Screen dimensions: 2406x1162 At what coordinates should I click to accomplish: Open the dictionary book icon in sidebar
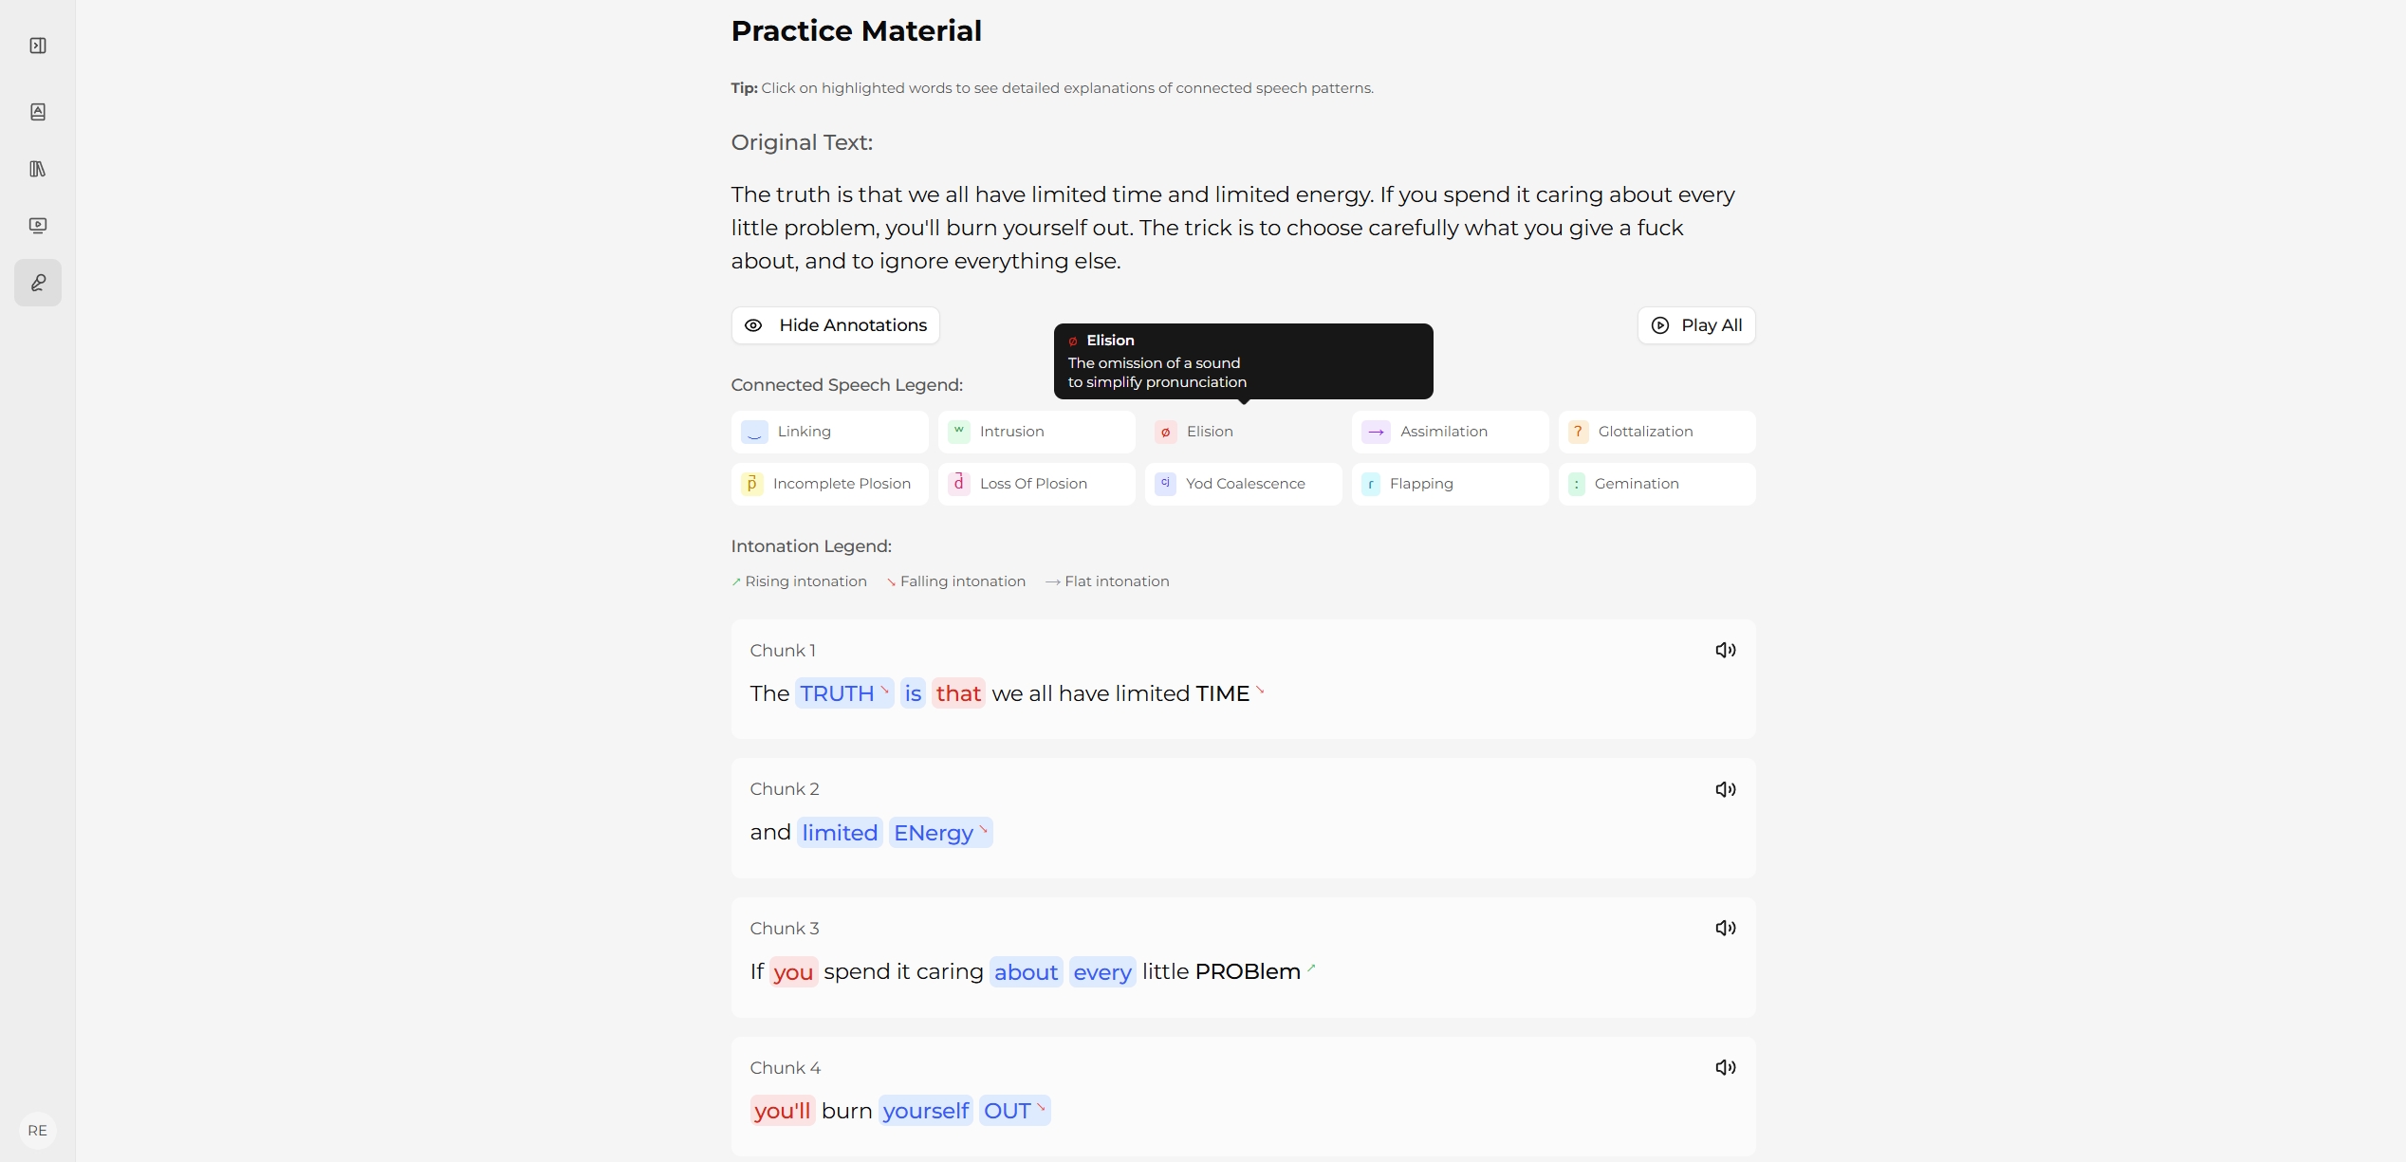[x=38, y=112]
